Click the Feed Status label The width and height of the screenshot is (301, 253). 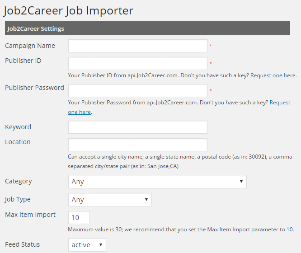[22, 244]
